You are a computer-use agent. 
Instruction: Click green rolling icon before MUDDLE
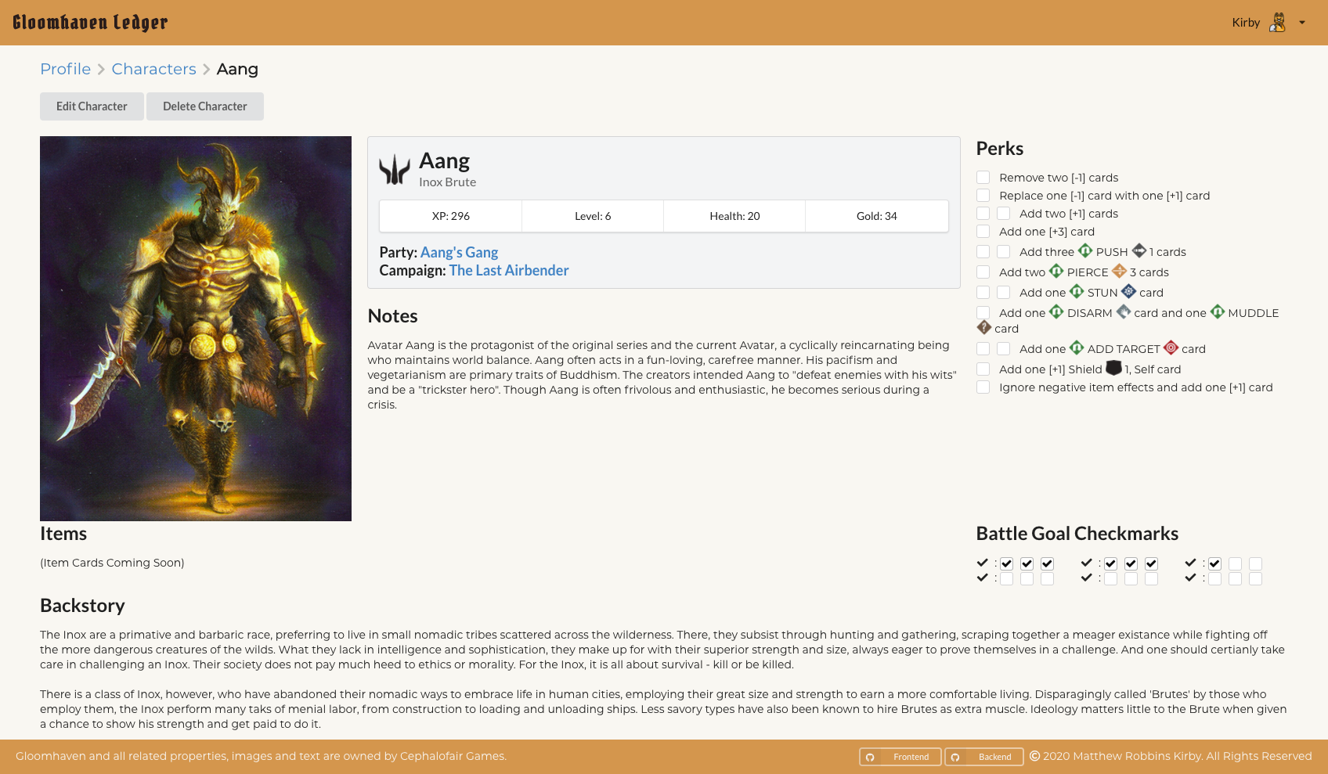pyautogui.click(x=1218, y=311)
